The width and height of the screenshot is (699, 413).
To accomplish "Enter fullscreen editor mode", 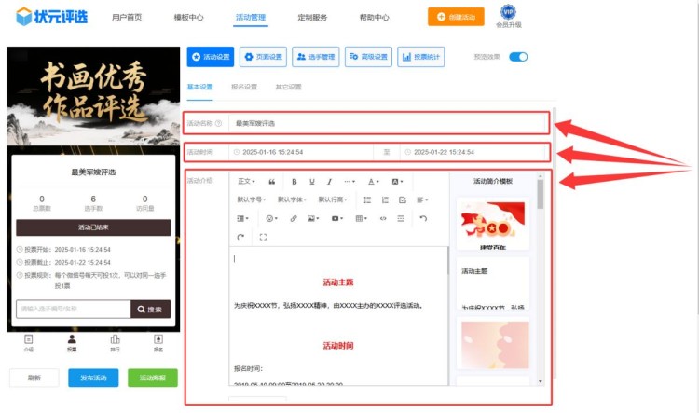I will [x=263, y=237].
